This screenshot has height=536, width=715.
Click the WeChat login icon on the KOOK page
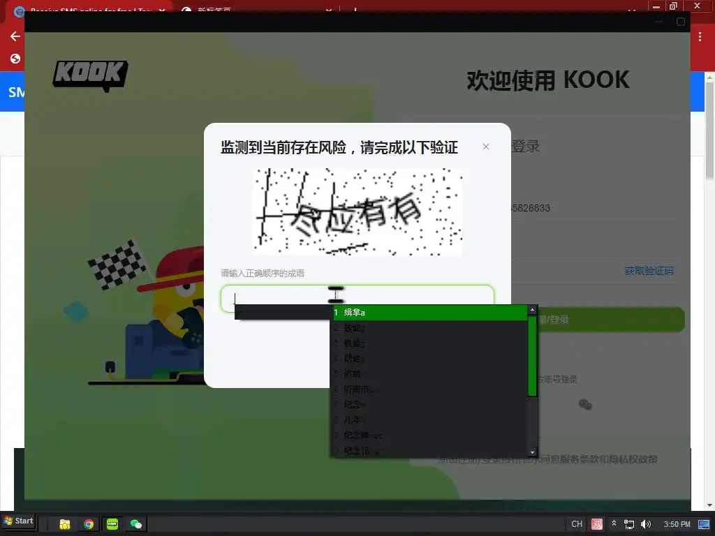586,404
